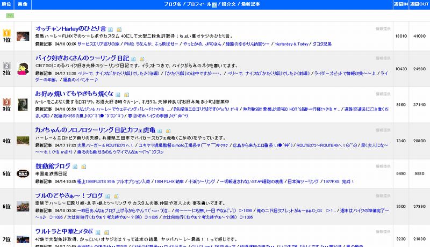The width and height of the screenshot is (430, 247).
Task: Open article 福島のイベント〜♪
Action: coord(80,79)
